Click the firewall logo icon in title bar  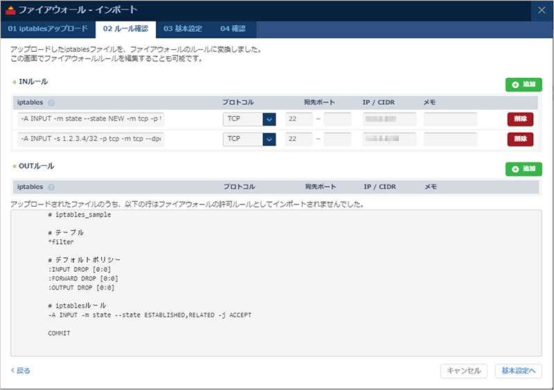click(10, 10)
